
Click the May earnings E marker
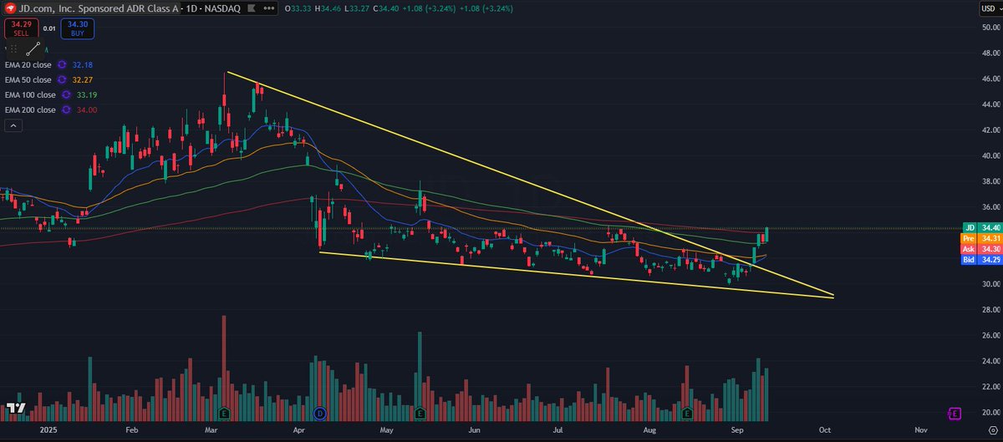420,413
